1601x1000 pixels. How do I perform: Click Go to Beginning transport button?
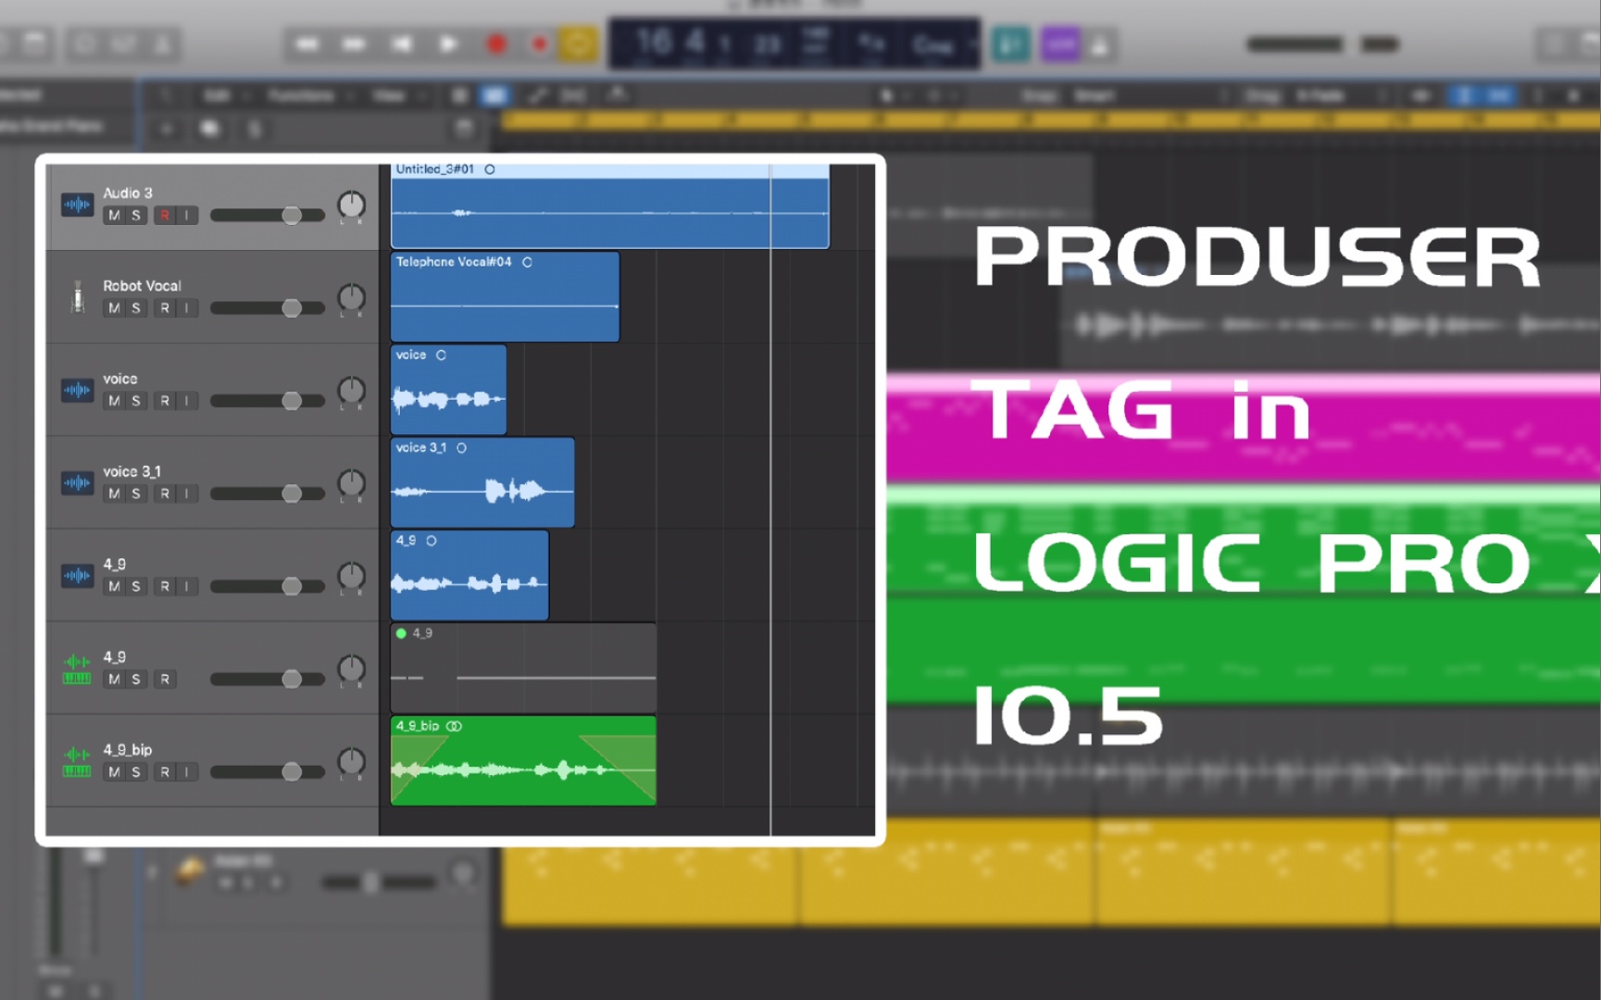401,44
